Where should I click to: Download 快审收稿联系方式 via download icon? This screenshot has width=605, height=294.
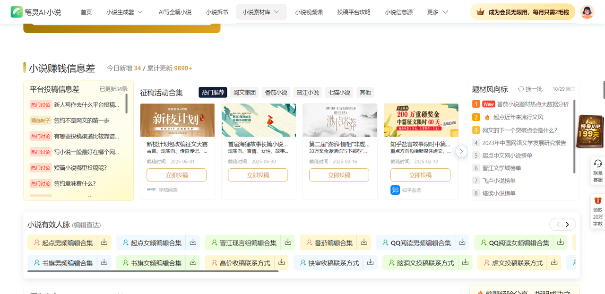(370, 262)
